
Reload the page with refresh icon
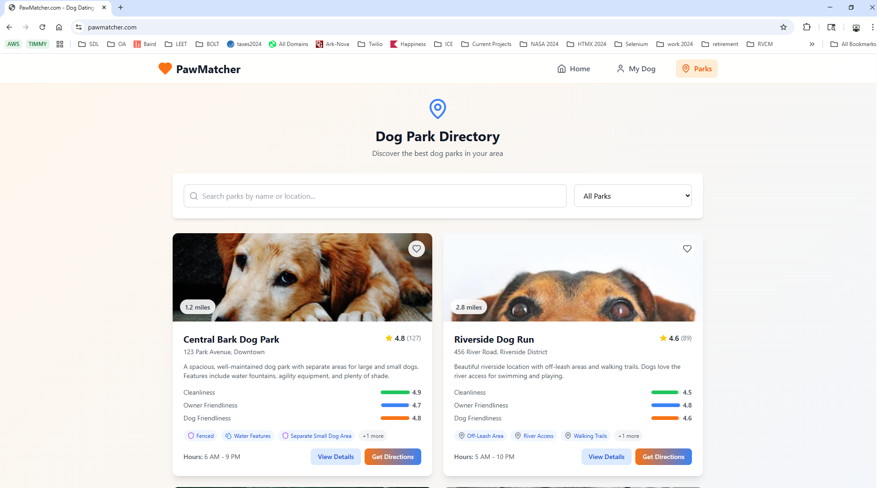42,27
